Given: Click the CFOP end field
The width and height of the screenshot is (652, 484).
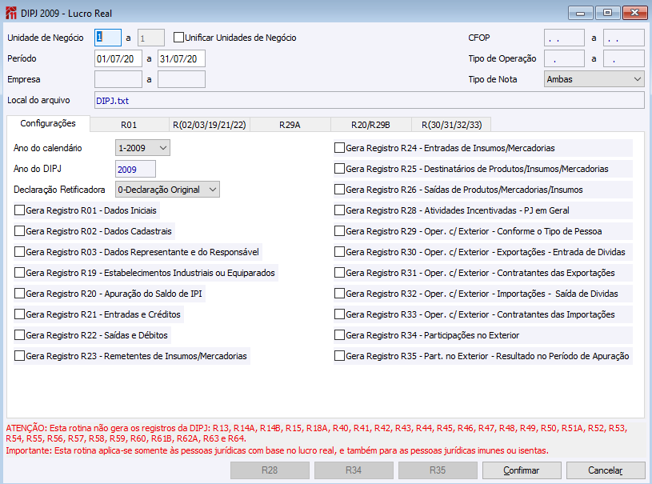Looking at the screenshot, I should coord(624,38).
